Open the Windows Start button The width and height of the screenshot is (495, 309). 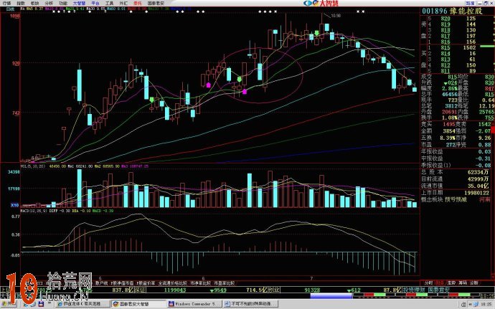pos(7,304)
